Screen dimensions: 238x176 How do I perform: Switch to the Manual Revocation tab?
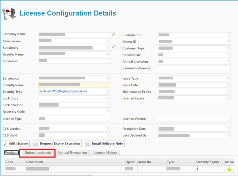(72, 153)
